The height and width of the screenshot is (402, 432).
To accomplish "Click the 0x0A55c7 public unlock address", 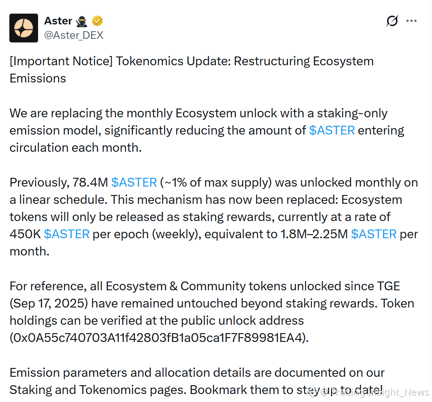I will [159, 338].
